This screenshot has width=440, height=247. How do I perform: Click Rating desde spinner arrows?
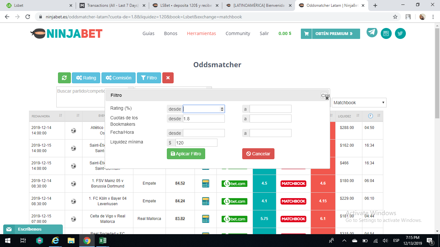pos(222,109)
